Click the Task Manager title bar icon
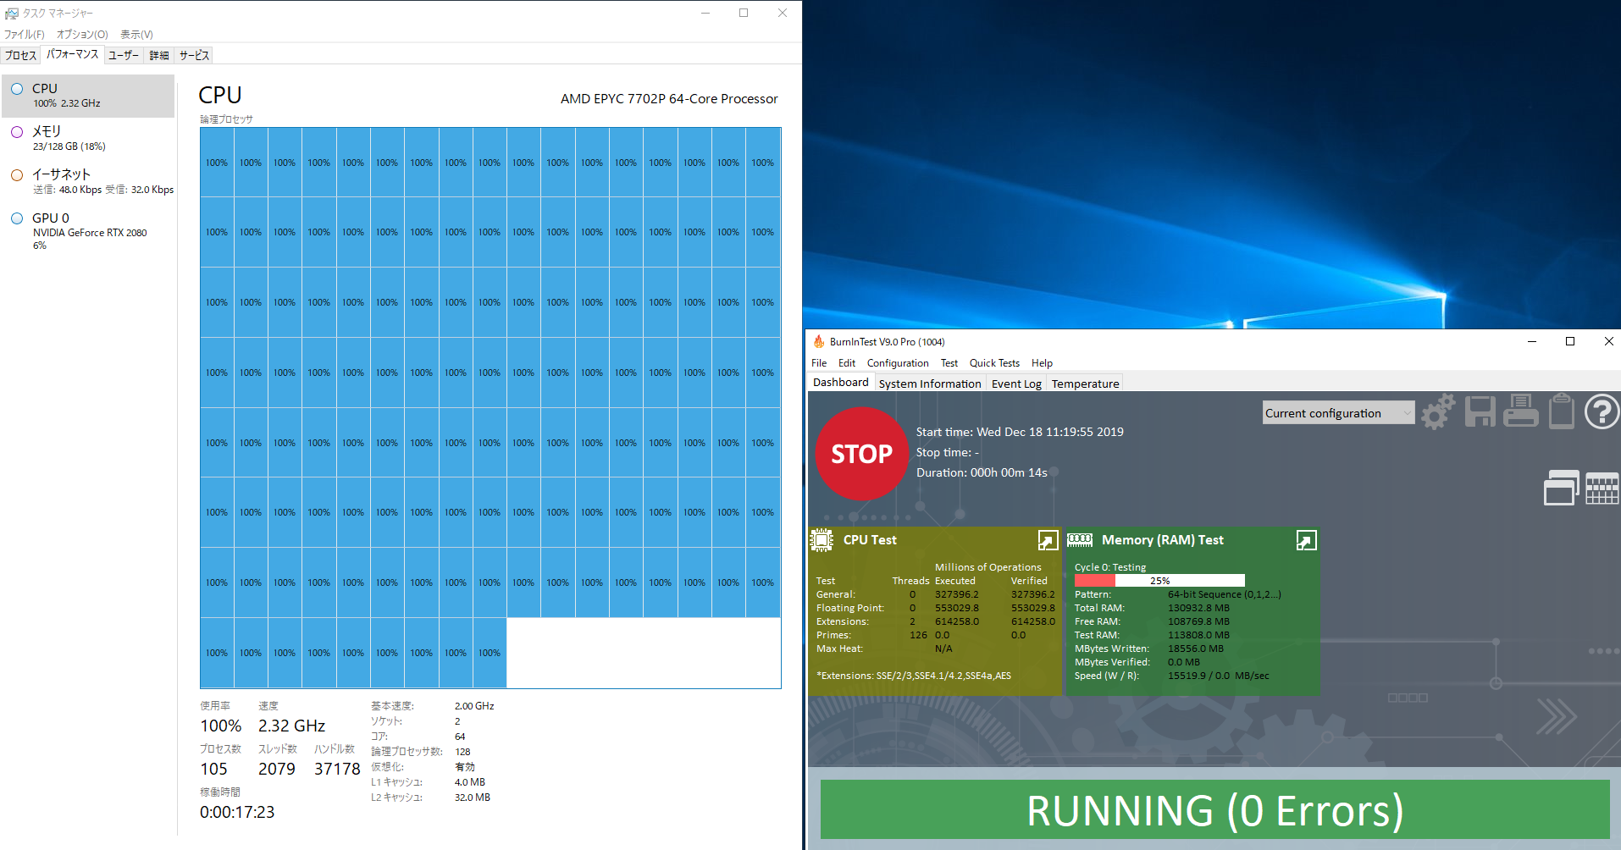Viewport: 1621px width, 850px height. click(12, 13)
